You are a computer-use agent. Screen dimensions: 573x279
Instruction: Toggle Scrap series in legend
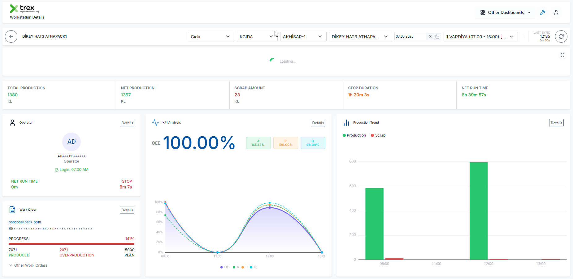tap(378, 135)
